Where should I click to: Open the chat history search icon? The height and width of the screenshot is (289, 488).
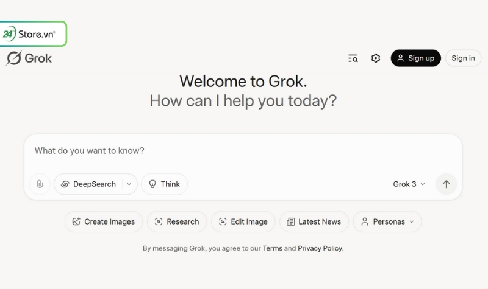353,58
